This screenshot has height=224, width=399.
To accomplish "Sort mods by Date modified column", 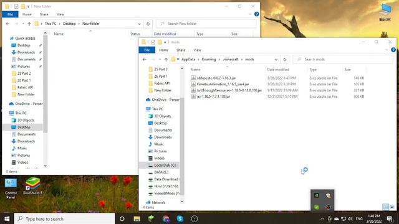I will tap(278, 70).
